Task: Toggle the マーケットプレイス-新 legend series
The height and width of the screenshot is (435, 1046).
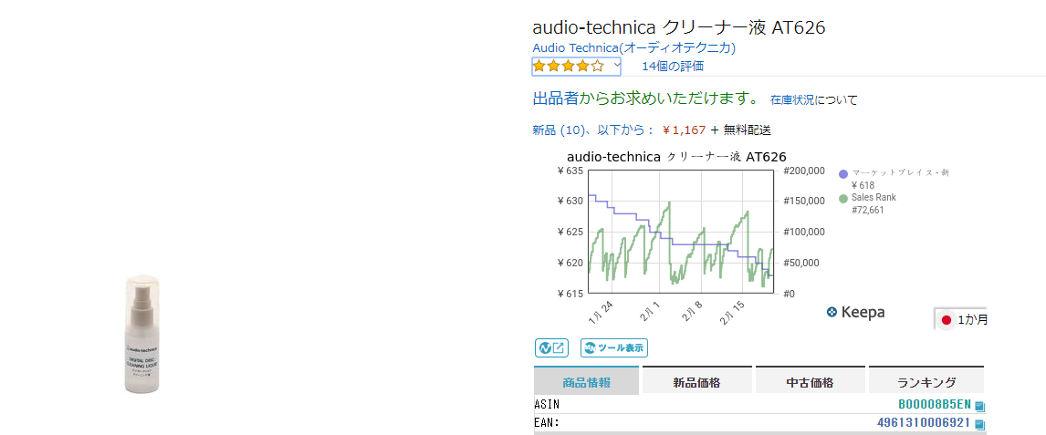Action: [899, 172]
